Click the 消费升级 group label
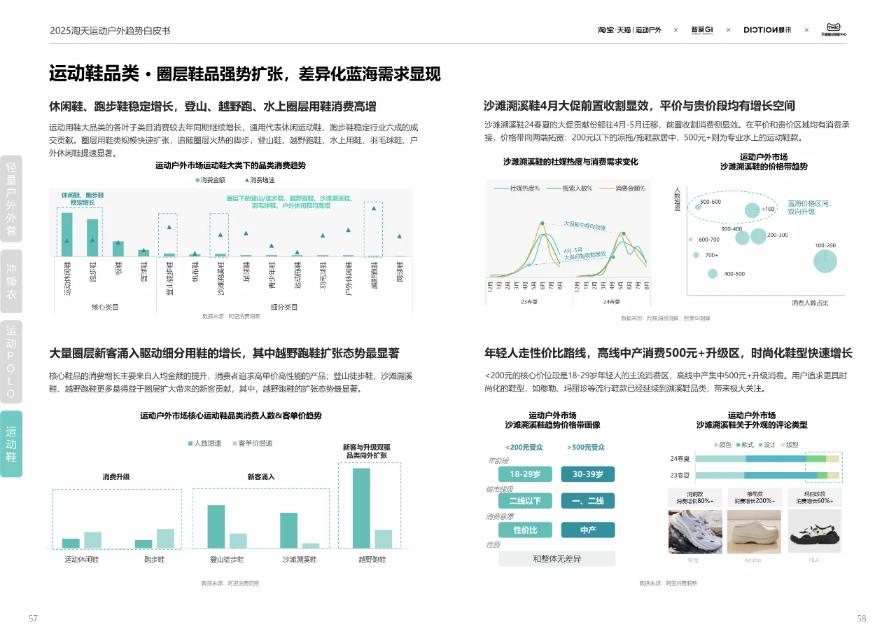Image resolution: width=896 pixels, height=634 pixels. tap(116, 476)
